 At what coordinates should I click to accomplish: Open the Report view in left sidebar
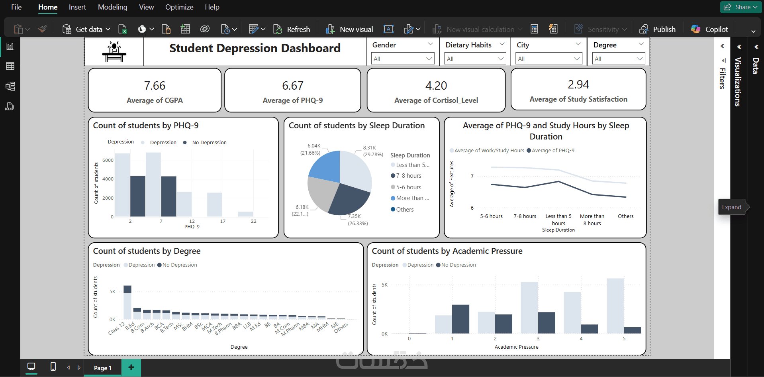(10, 47)
